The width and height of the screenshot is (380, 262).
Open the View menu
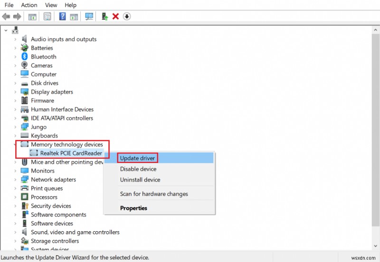[51, 5]
